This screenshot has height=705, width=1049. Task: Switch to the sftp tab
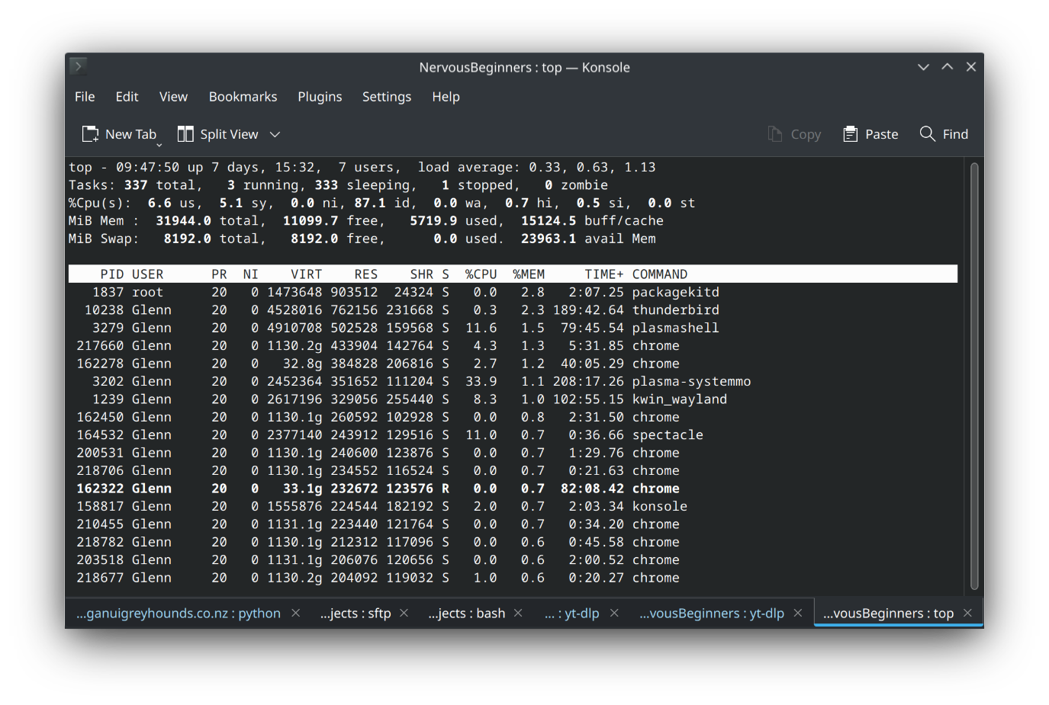[x=356, y=614]
